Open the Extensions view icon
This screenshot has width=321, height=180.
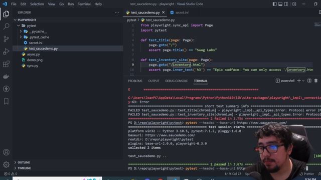[6, 64]
